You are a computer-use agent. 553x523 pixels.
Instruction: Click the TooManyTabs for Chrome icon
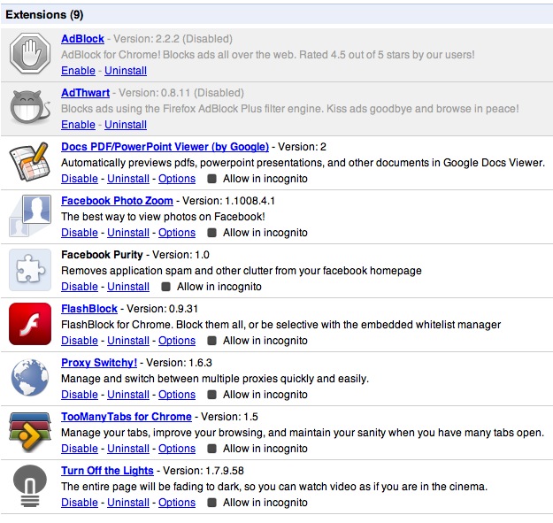click(x=29, y=433)
